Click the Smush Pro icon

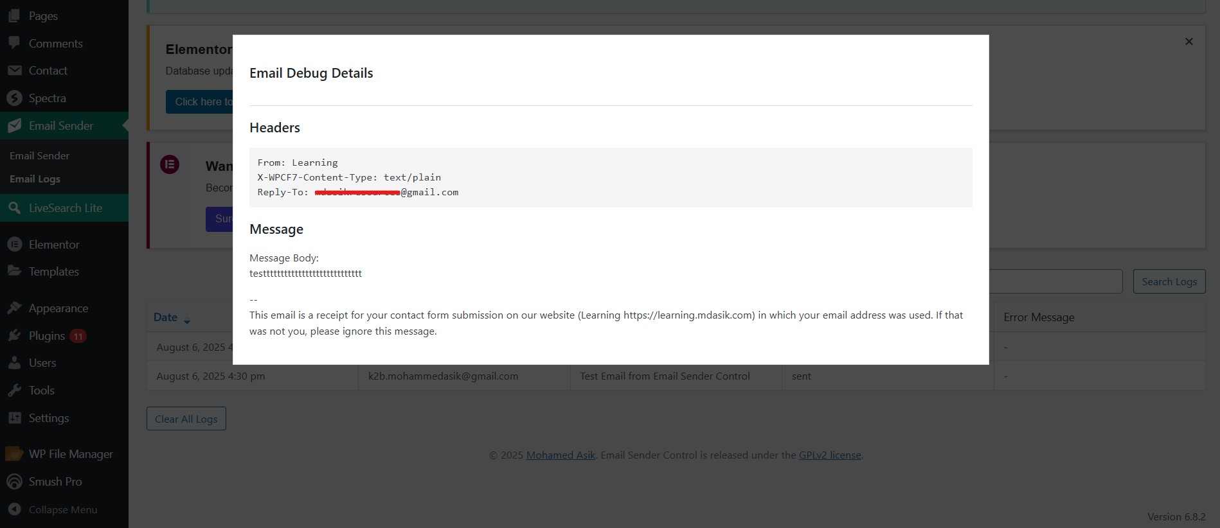pyautogui.click(x=14, y=482)
